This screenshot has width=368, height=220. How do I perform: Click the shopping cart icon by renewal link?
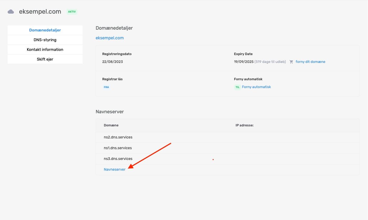point(291,62)
